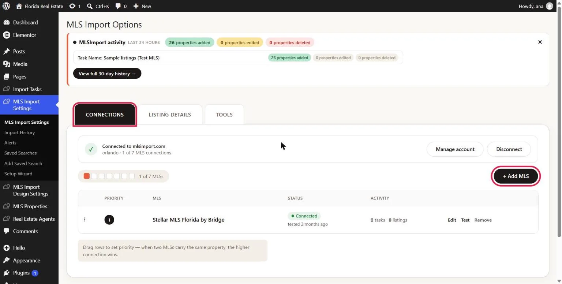Viewport: 562px width, 284px height.
Task: Click the Plugins plug icon
Action: (6, 273)
